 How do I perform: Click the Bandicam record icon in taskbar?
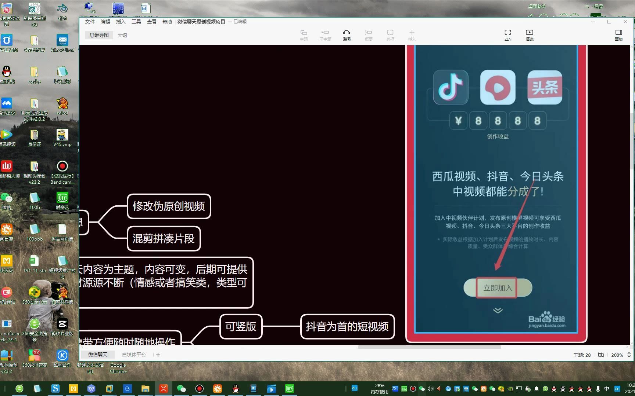coord(200,389)
